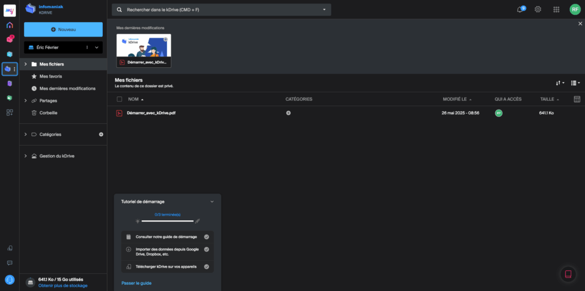Open Corbeille in sidebar

[49, 113]
